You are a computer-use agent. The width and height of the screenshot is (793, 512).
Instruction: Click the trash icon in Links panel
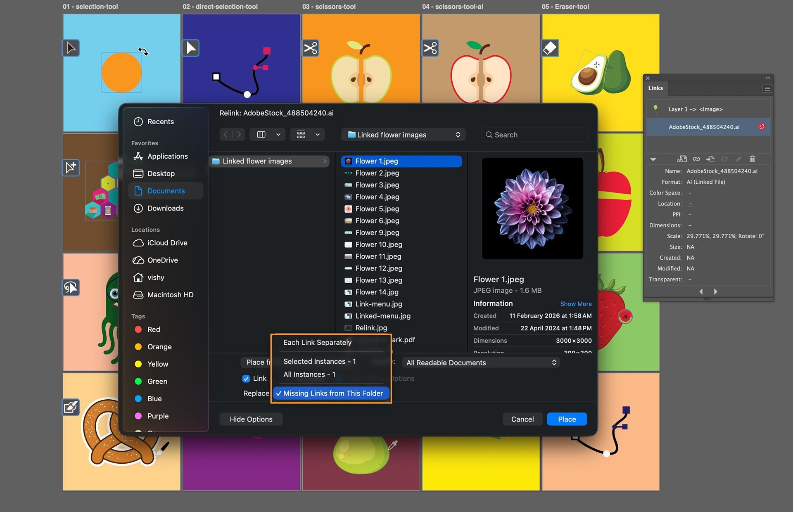click(x=753, y=159)
